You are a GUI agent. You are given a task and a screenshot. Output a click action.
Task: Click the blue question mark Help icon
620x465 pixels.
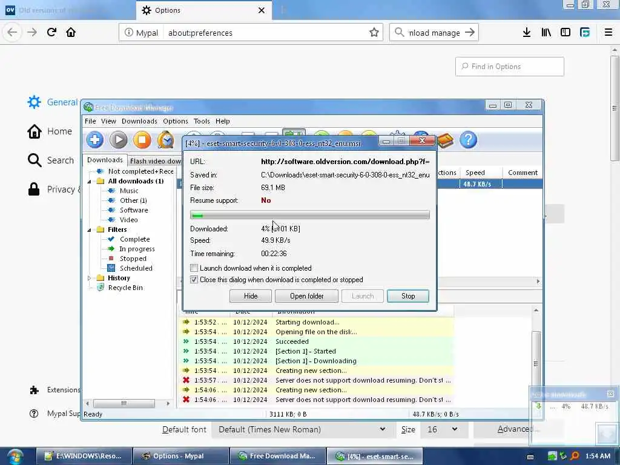tap(469, 140)
